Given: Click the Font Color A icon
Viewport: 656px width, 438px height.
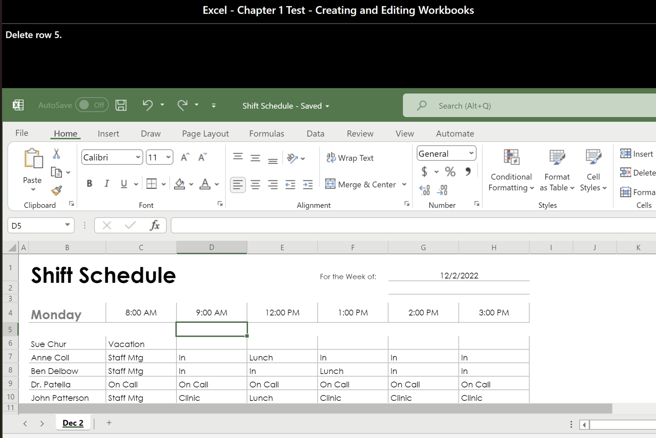Looking at the screenshot, I should pyautogui.click(x=205, y=184).
